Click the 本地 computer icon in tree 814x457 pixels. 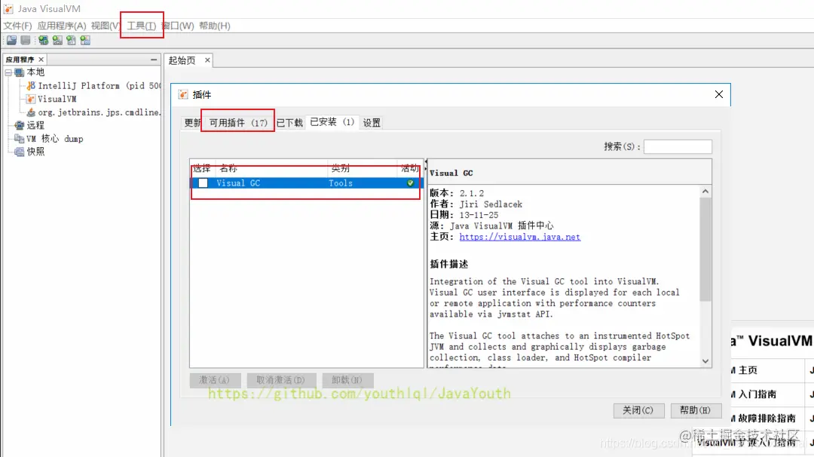19,72
